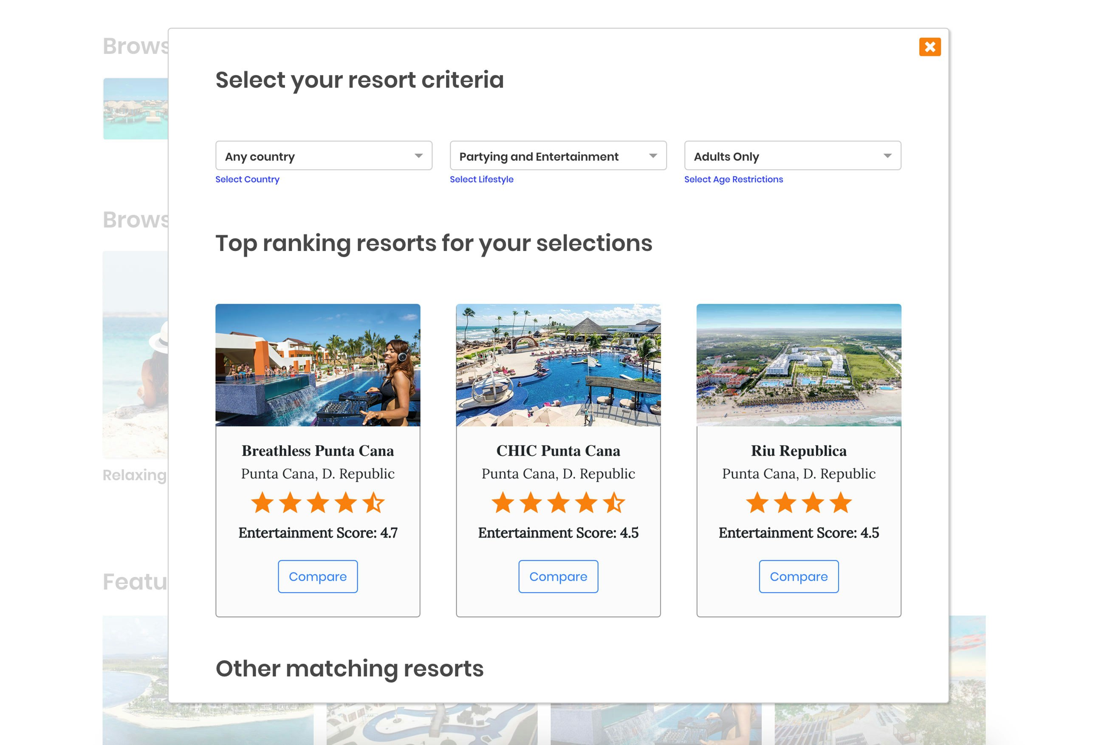This screenshot has height=745, width=1104.
Task: Close the resort criteria dialog
Action: click(x=931, y=47)
